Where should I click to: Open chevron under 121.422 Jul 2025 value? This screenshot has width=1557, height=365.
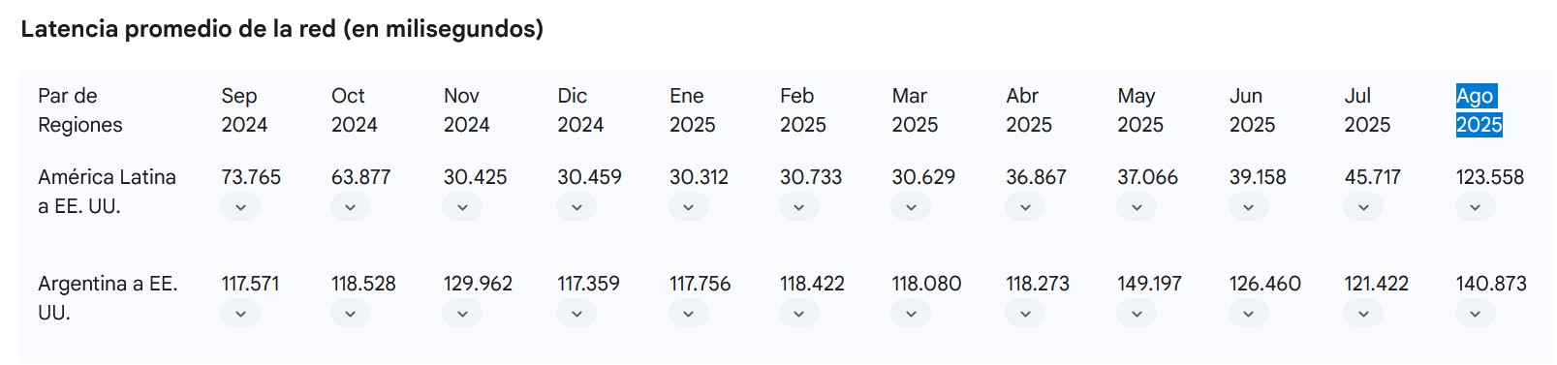[x=1363, y=314]
